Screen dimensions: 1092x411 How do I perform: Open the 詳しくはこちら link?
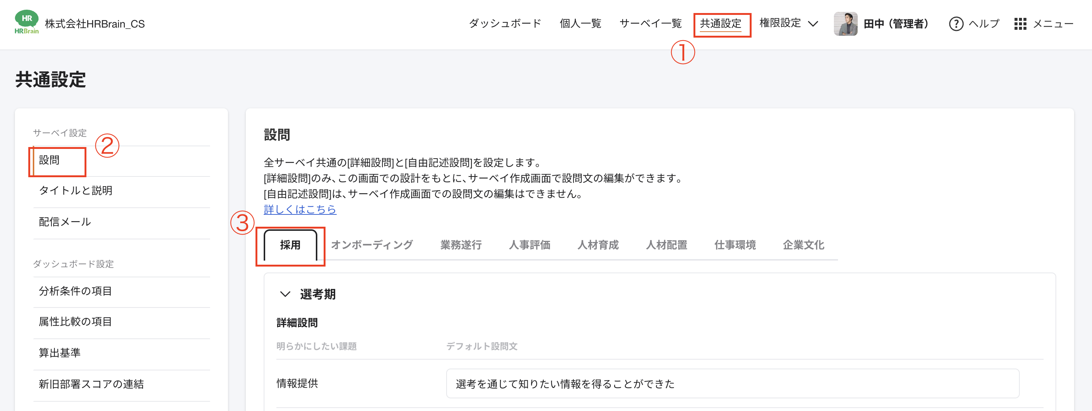pyautogui.click(x=300, y=209)
